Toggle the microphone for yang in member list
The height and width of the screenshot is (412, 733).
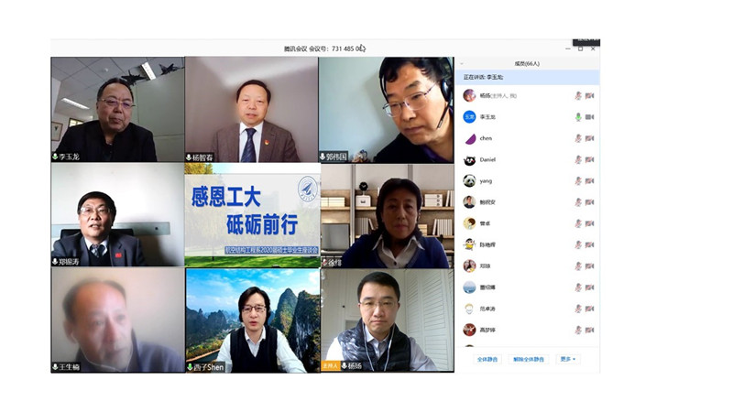(578, 181)
